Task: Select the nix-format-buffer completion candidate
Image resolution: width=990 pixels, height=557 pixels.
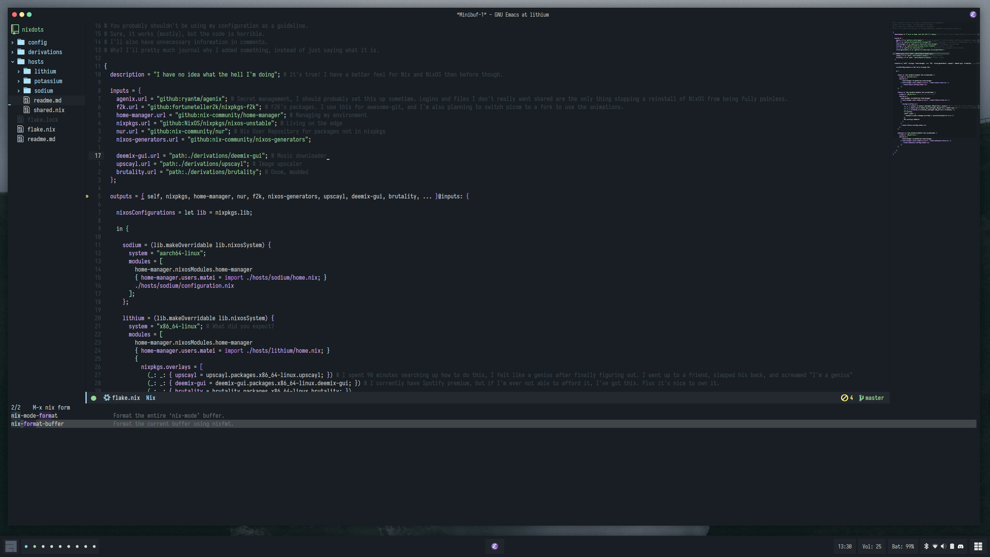Action: coord(38,424)
